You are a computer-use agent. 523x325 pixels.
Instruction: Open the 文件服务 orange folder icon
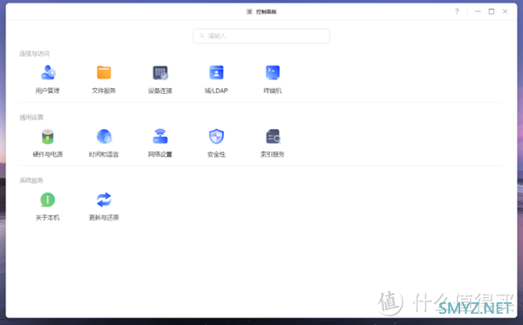[104, 72]
